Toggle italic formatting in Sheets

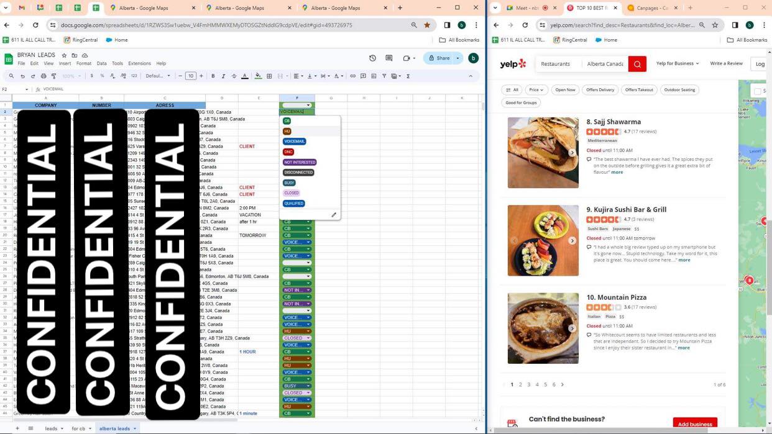click(x=224, y=76)
